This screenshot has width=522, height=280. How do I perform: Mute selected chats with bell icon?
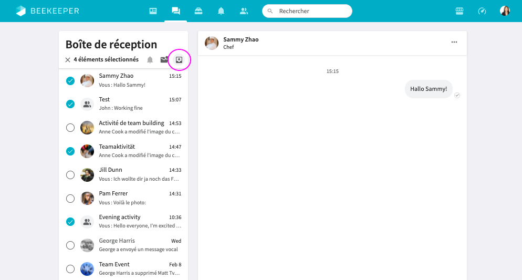(x=150, y=59)
